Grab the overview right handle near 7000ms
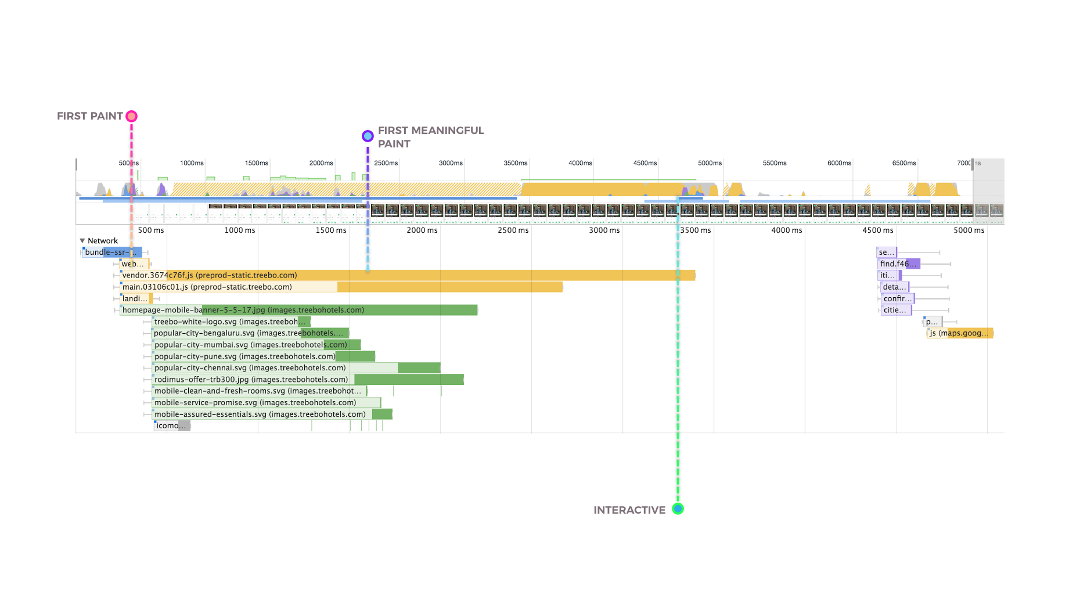The width and height of the screenshot is (1080, 592). click(x=973, y=164)
